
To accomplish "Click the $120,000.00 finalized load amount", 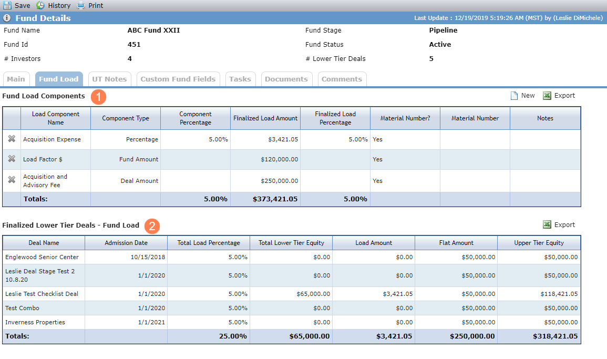I will coord(280,159).
